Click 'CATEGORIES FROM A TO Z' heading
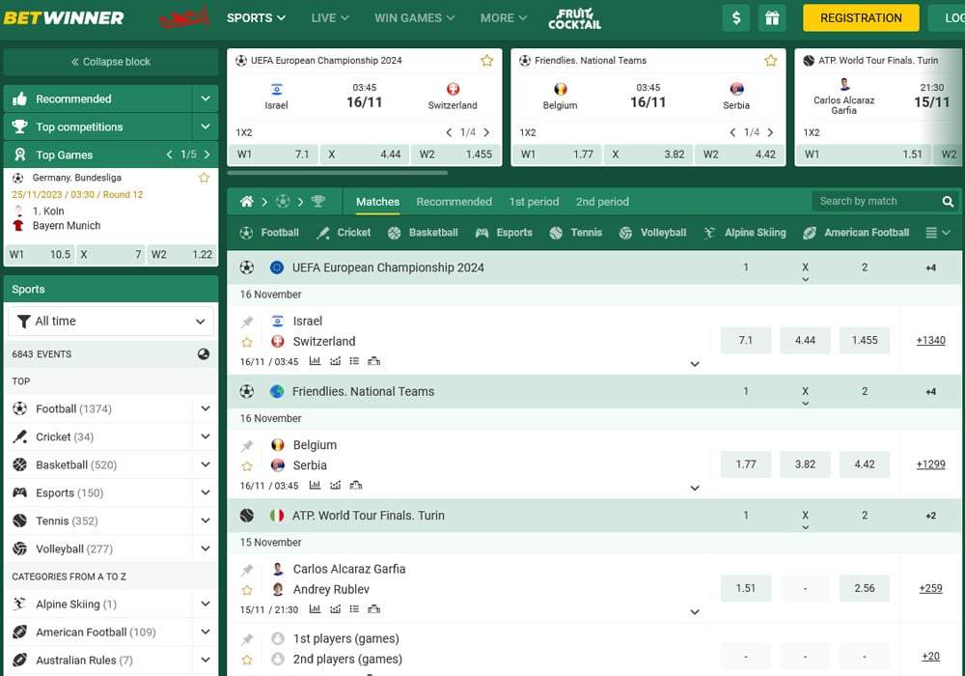The height and width of the screenshot is (676, 965). click(69, 577)
